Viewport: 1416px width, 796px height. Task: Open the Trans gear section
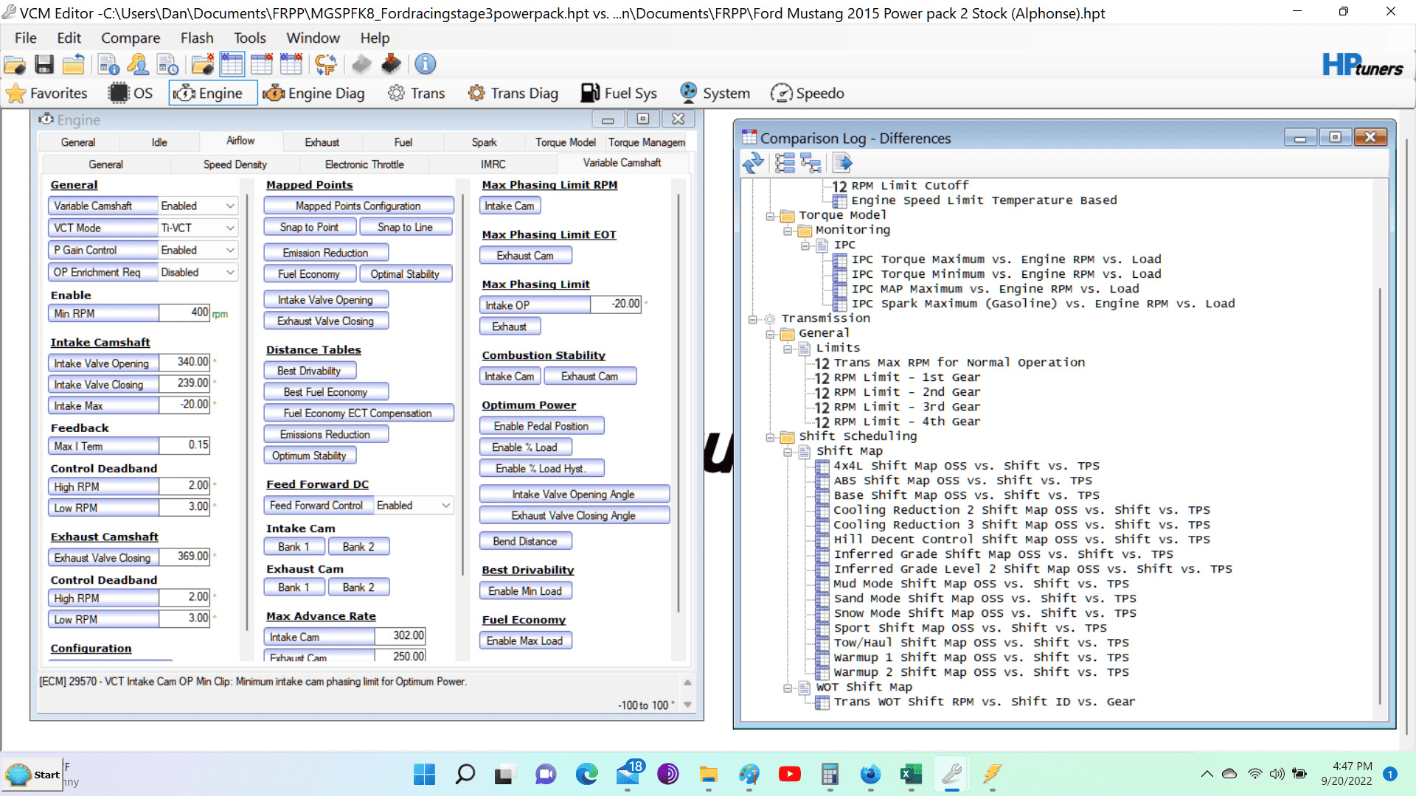click(417, 93)
